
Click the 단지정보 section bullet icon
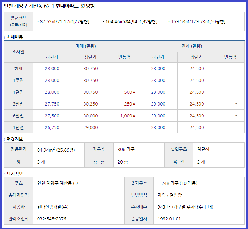pos(4,174)
